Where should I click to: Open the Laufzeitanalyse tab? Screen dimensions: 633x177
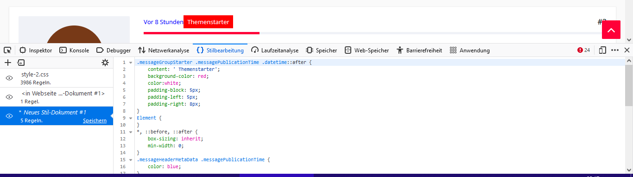[x=275, y=50]
